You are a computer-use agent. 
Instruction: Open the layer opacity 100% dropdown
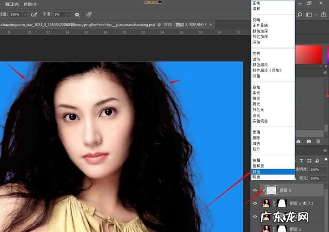[324, 169]
